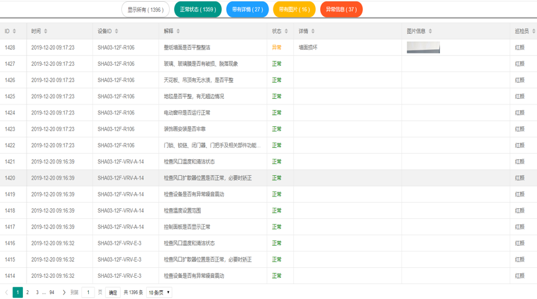Screen dimensions: 537x299
Task: Filter records 带有详情 (27)
Action: (x=247, y=9)
